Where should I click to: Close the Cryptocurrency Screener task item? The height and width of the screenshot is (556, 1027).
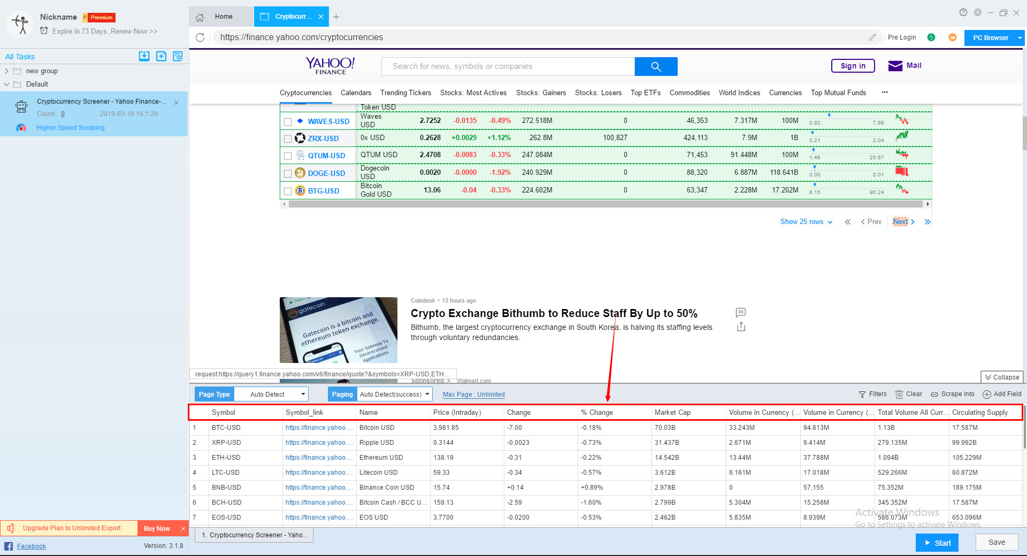(177, 103)
